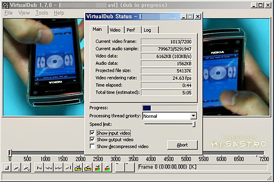Viewport: 274px width, 182px height.
Task: Go to previous scene change
Action: [x=97, y=167]
